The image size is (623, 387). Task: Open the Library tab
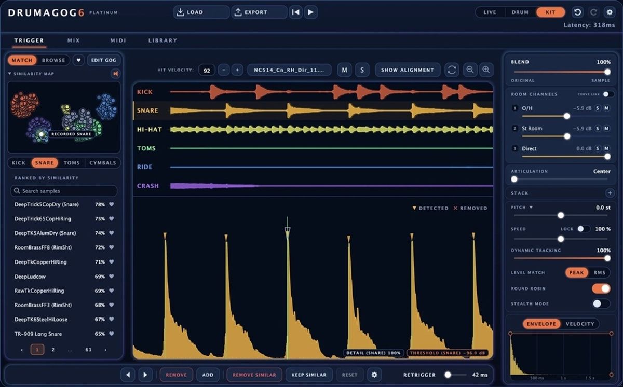click(162, 40)
